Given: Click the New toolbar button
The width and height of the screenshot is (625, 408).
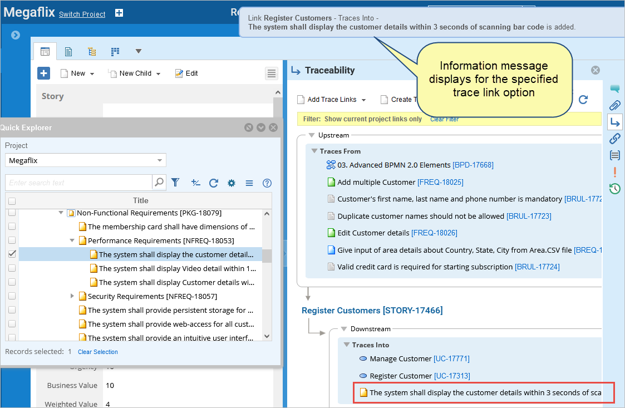Looking at the screenshot, I should (x=77, y=73).
